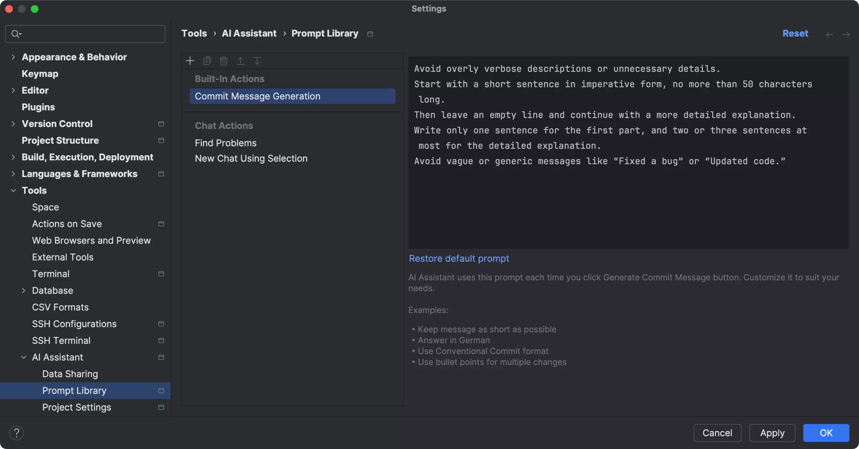
Task: Click the Prompt Library breadcrumb pin icon
Action: (369, 34)
